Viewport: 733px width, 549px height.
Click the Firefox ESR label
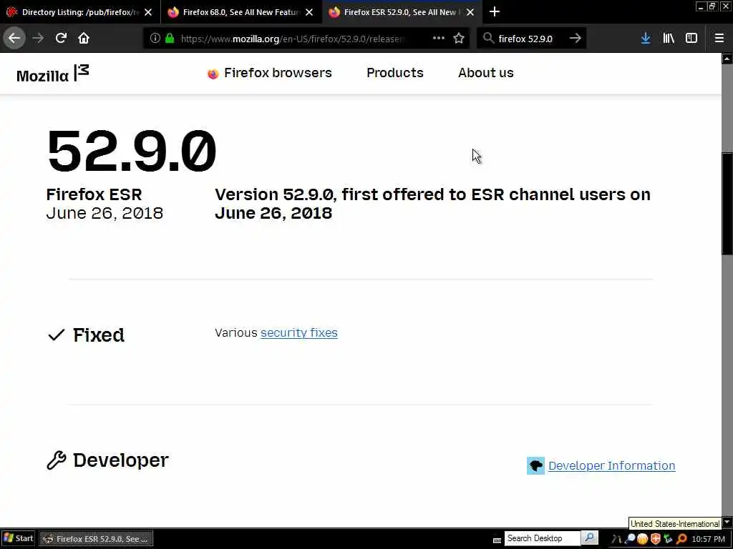tap(94, 194)
